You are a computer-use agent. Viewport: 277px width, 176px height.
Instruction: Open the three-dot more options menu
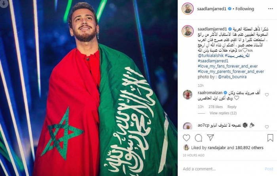[x=270, y=9]
